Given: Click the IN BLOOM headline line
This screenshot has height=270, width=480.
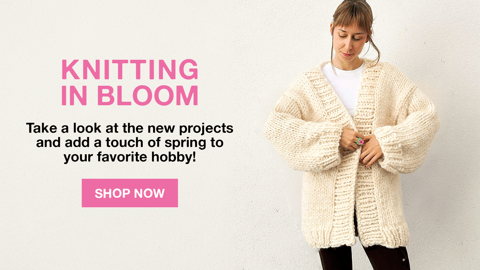Looking at the screenshot, I should pyautogui.click(x=130, y=95).
